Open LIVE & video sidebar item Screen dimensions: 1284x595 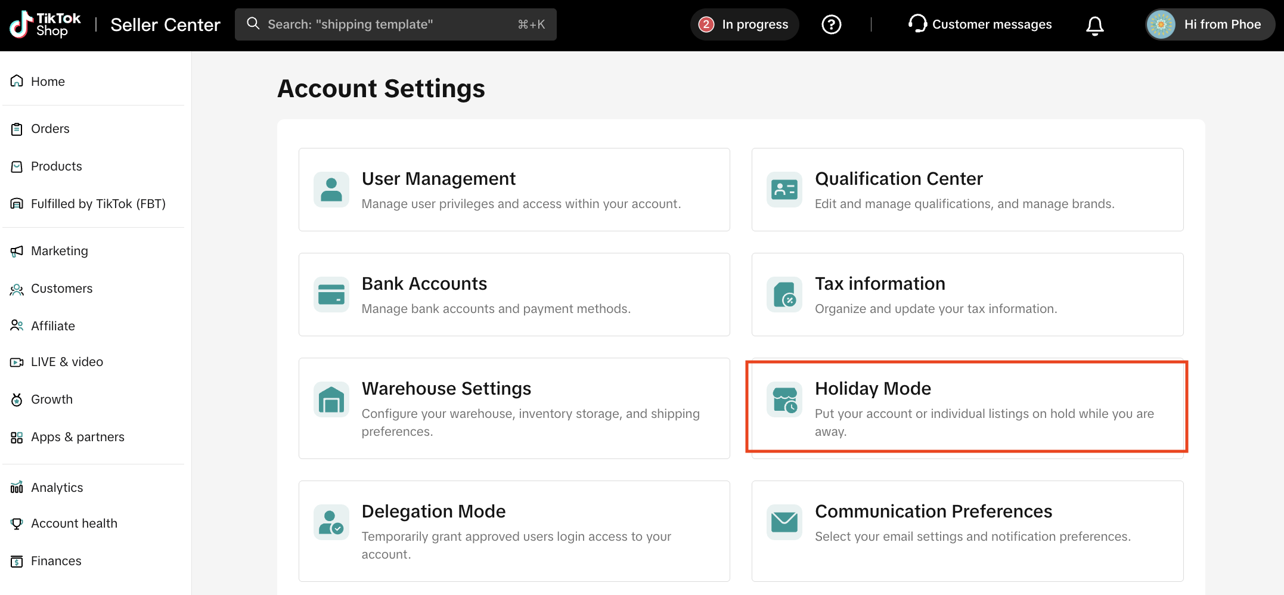67,362
